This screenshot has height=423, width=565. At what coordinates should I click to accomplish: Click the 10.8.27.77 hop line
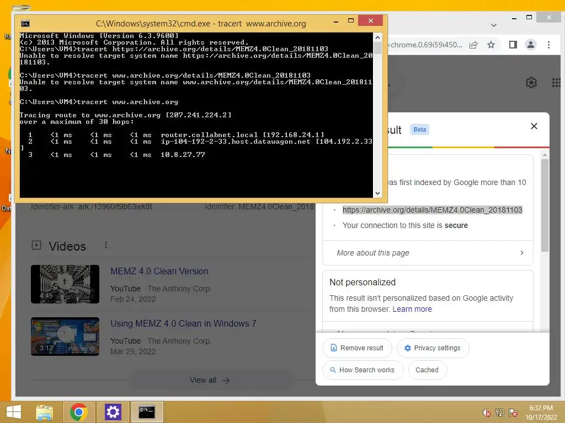click(116, 155)
